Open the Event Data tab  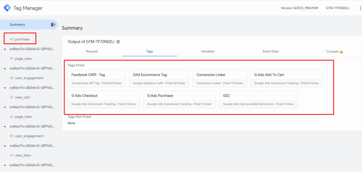(x=270, y=51)
